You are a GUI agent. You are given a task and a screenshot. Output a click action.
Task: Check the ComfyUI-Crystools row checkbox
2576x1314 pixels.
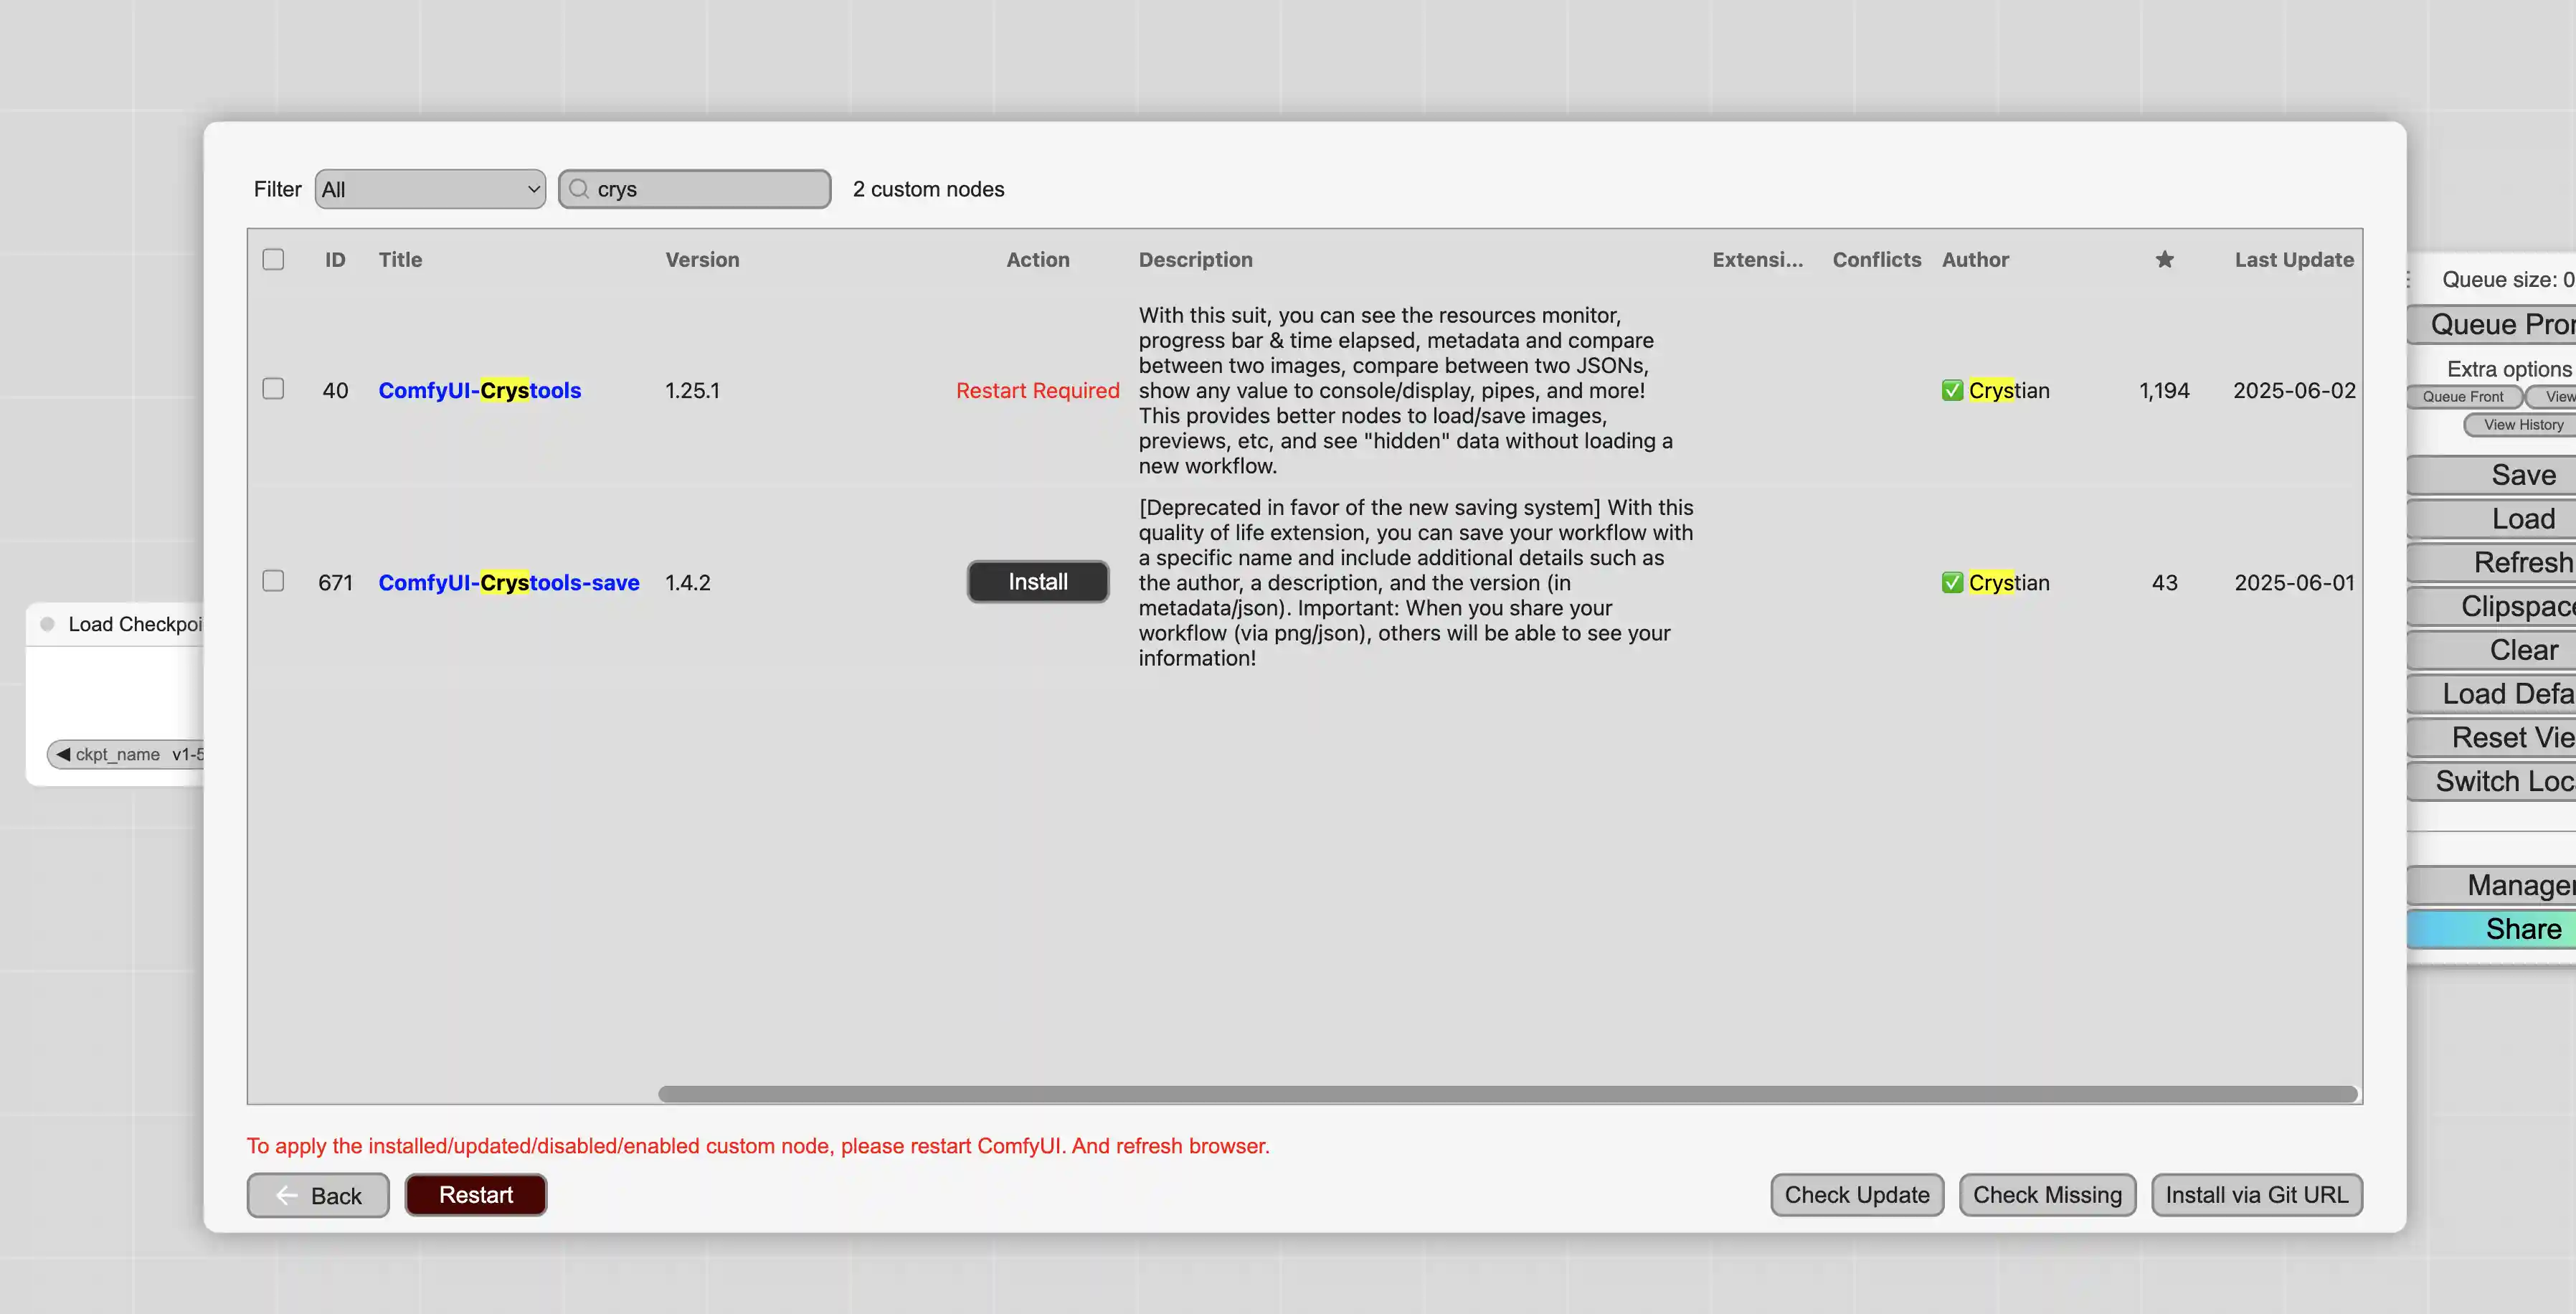click(x=273, y=388)
